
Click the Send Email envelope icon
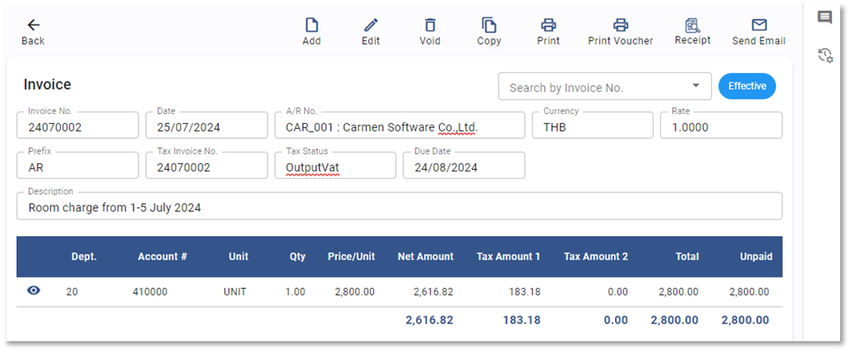[758, 26]
